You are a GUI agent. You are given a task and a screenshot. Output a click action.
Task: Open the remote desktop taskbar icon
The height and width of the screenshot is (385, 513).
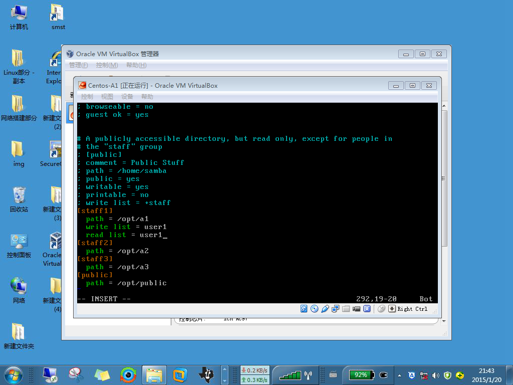50,375
